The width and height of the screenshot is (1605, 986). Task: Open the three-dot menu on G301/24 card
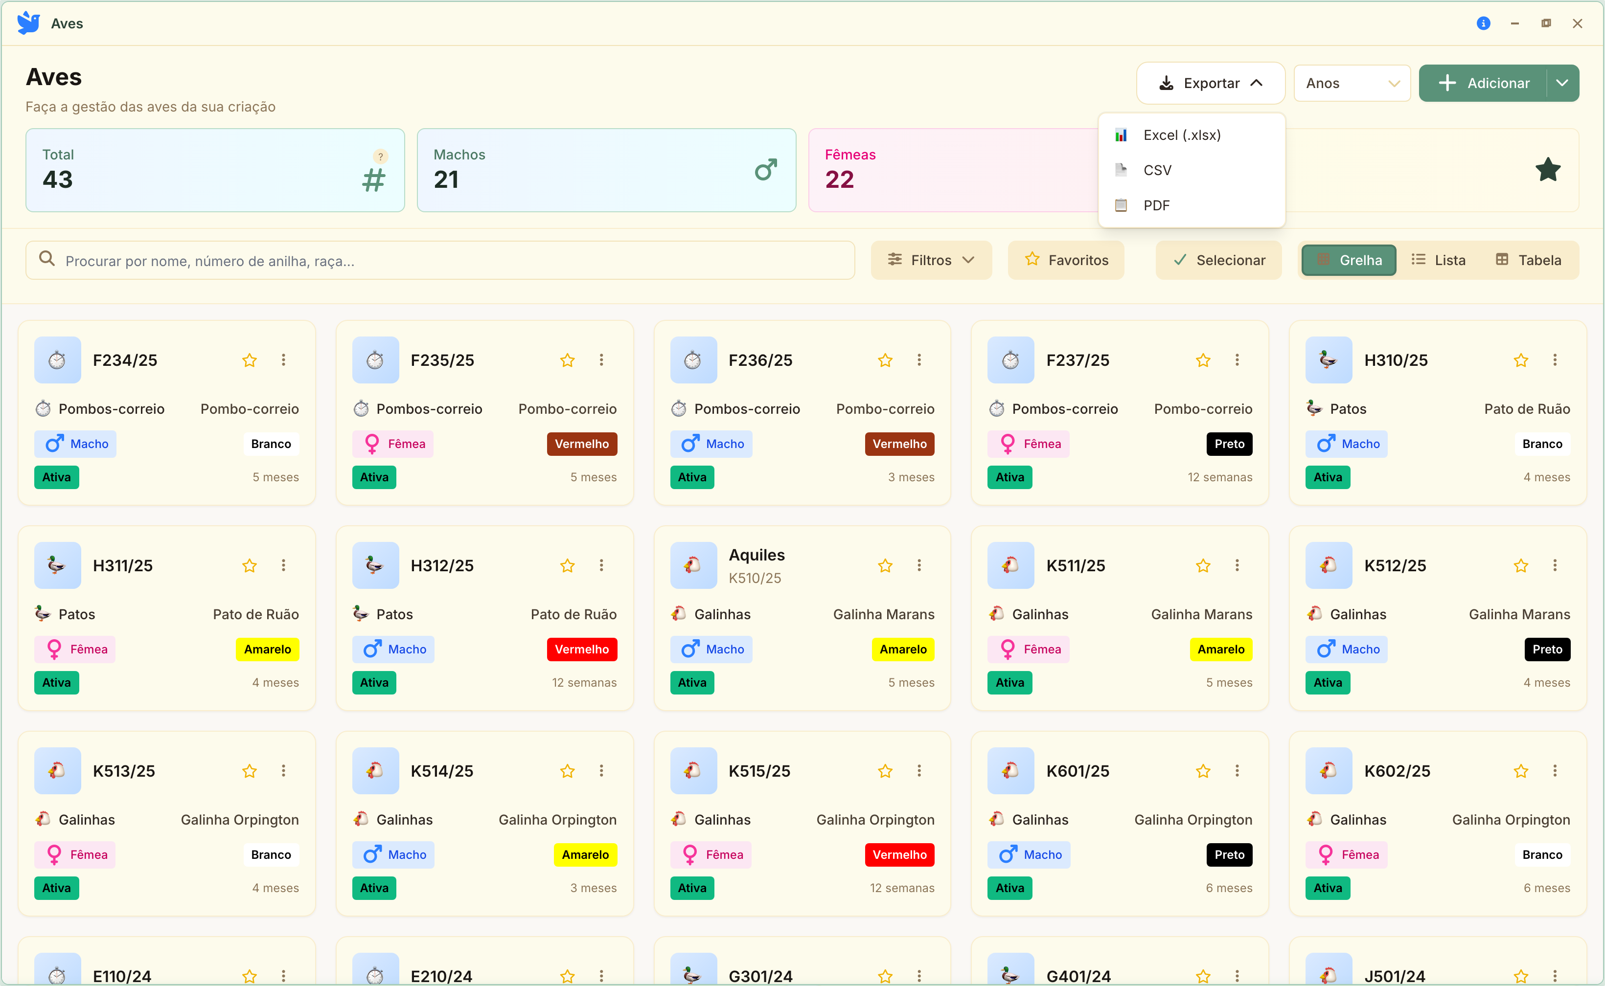[919, 976]
